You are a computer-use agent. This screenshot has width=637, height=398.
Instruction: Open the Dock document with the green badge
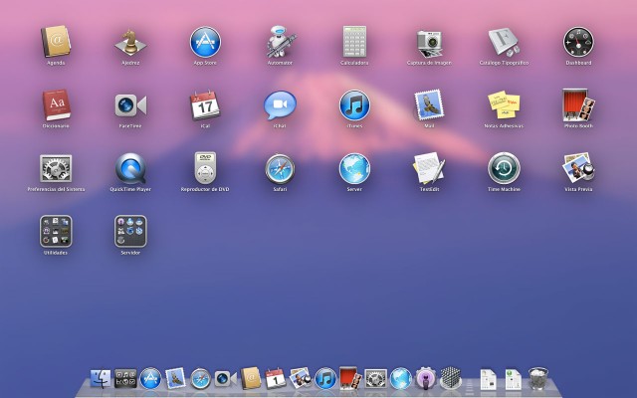click(514, 380)
